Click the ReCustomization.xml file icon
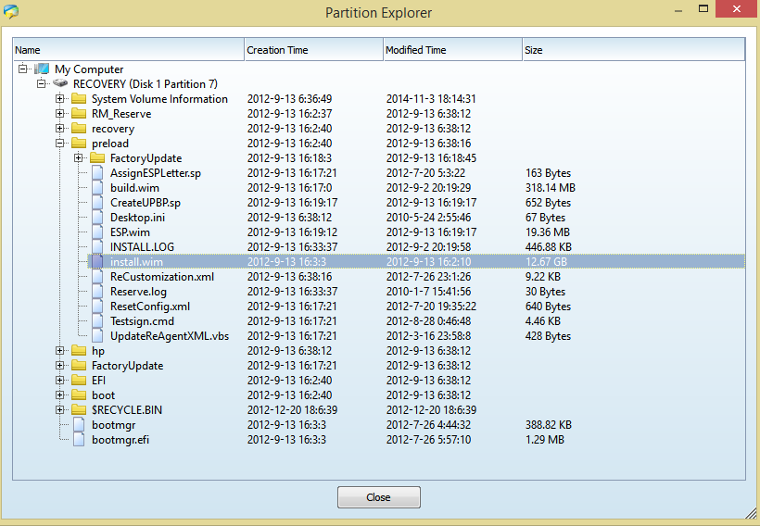The height and width of the screenshot is (526, 760). [x=97, y=277]
